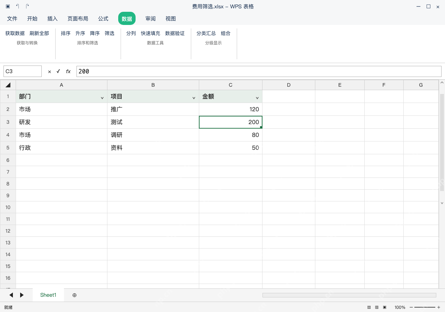
Task: Undo the last action
Action: click(x=18, y=7)
